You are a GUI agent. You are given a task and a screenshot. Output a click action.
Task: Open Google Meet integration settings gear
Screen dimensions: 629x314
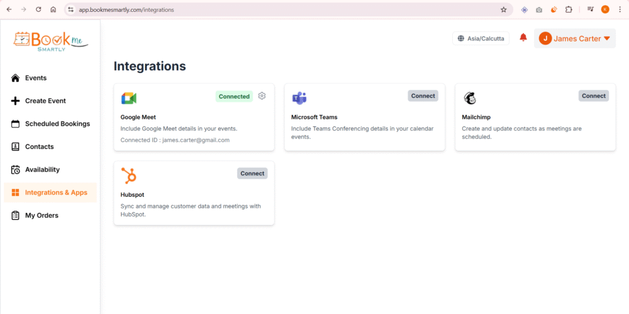tap(262, 96)
